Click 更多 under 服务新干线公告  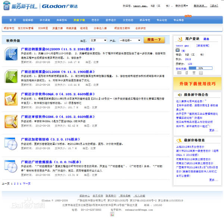(214, 130)
